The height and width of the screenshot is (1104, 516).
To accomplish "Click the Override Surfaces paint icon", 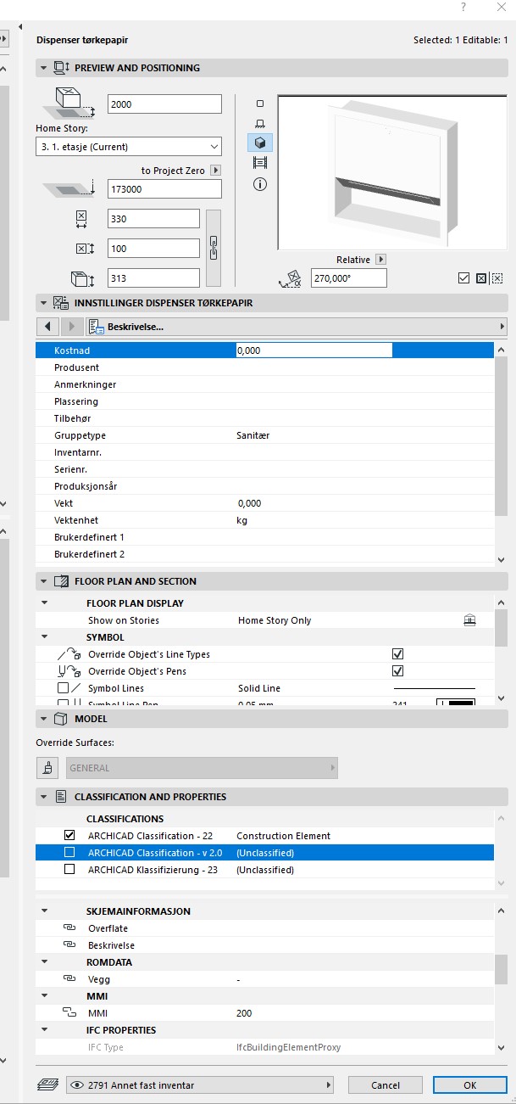I will click(47, 768).
